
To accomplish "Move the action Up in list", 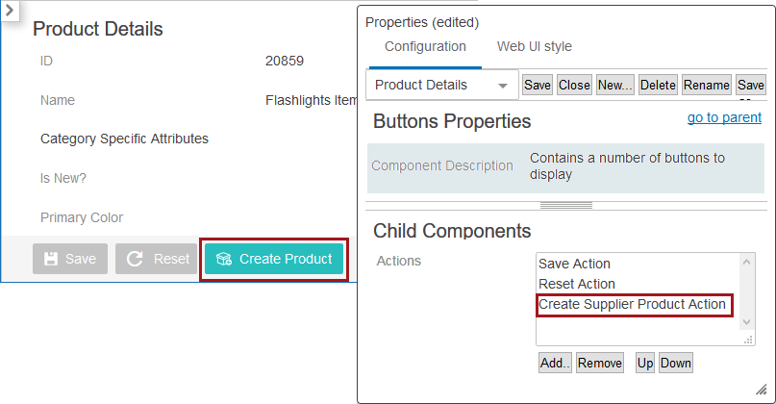I will pyautogui.click(x=643, y=363).
